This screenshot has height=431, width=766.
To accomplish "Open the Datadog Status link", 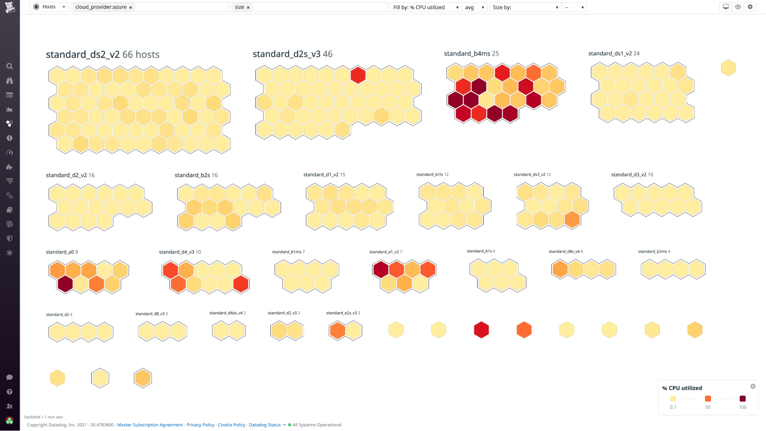I will (264, 424).
